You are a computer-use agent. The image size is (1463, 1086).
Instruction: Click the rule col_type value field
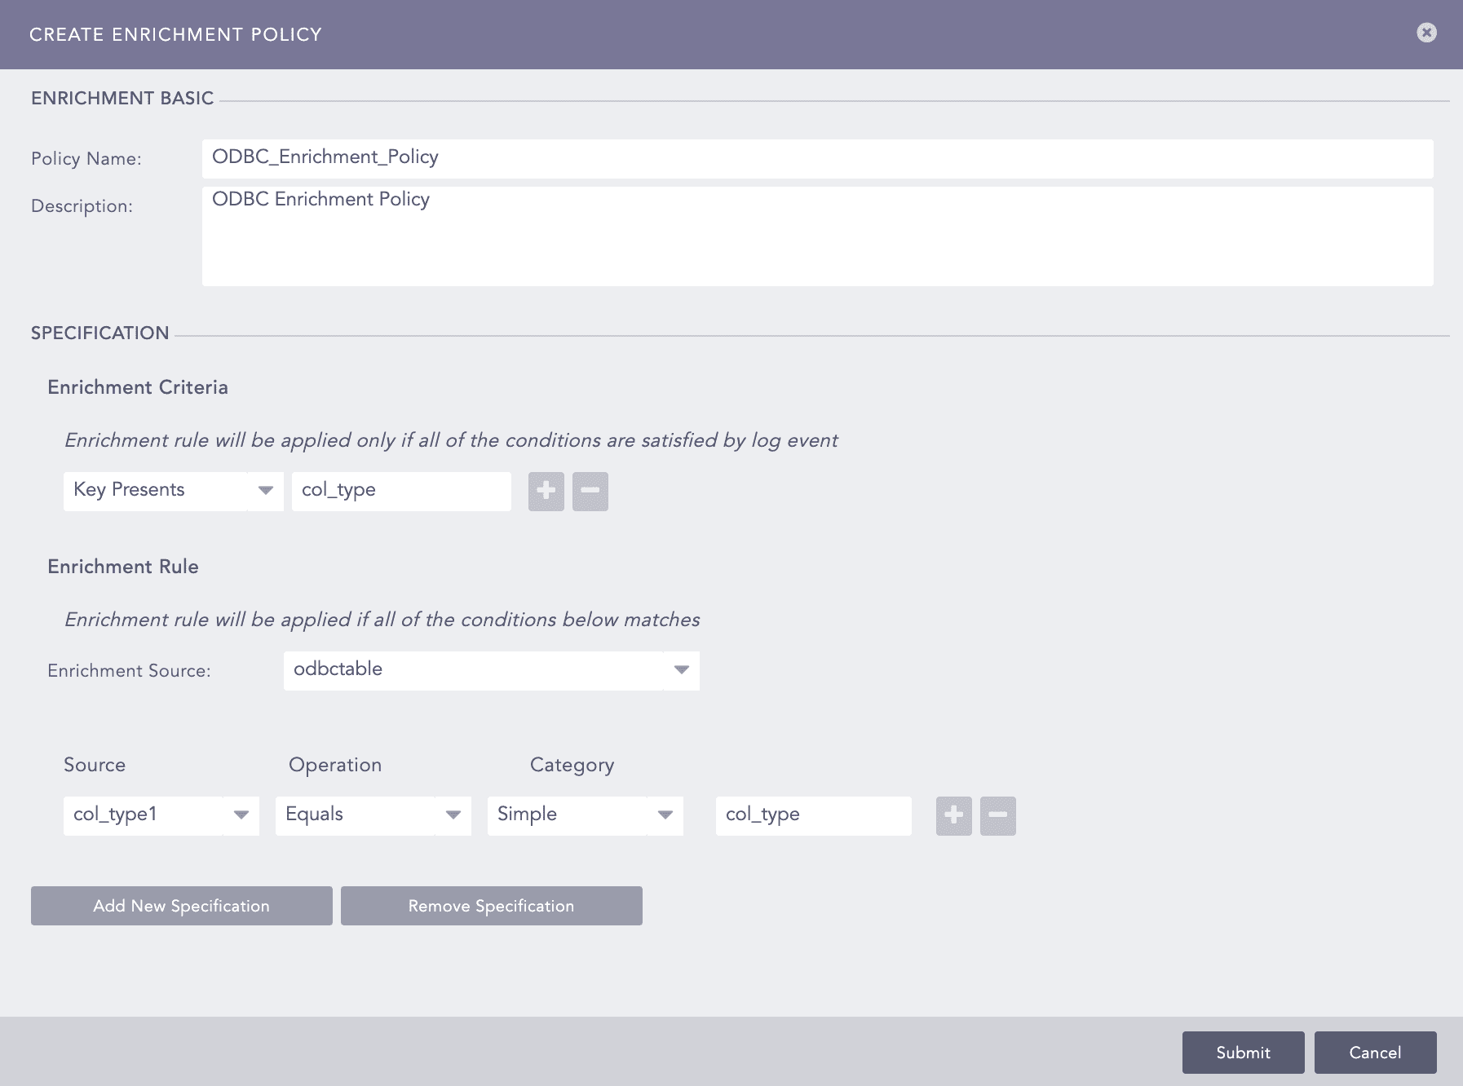(813, 815)
